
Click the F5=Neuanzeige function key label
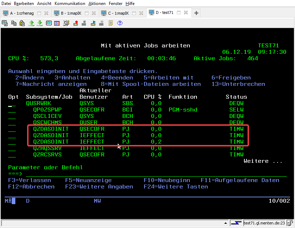click(88, 180)
